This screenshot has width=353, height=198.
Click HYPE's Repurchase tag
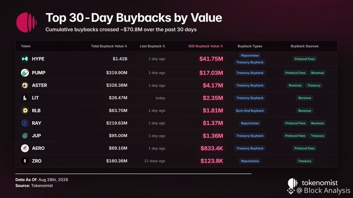[250, 55]
